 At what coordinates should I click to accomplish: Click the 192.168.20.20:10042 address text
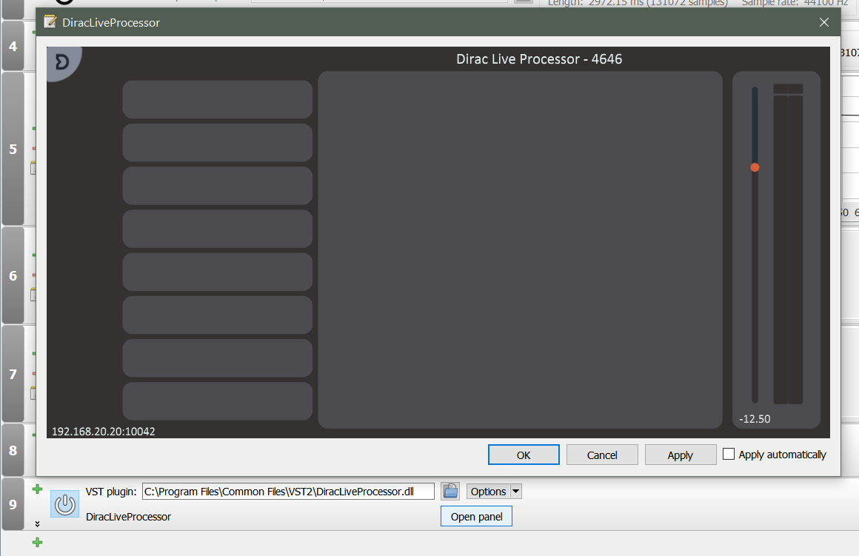coord(104,432)
